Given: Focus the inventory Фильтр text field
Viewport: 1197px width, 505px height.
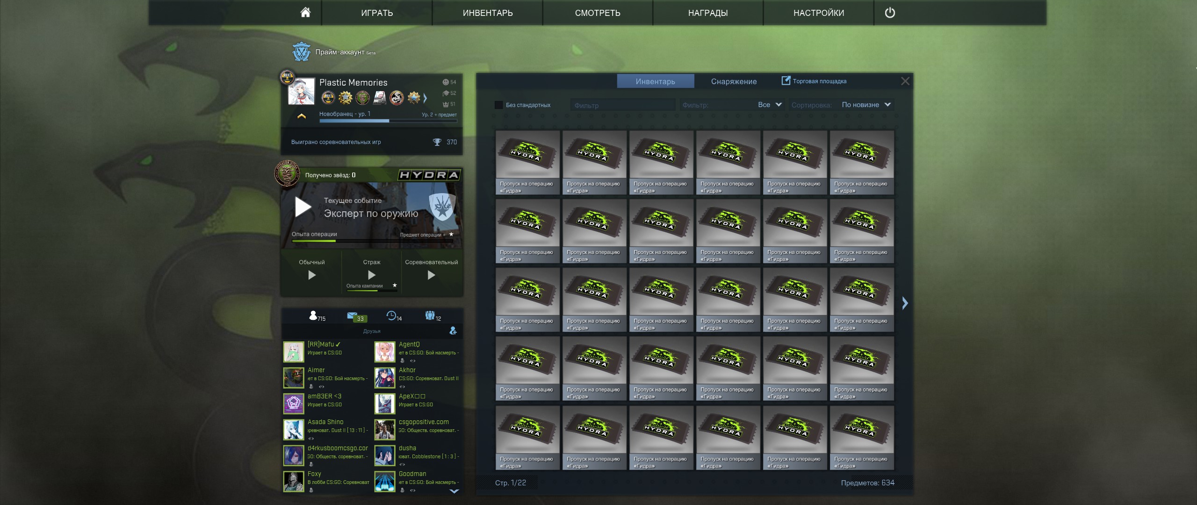Looking at the screenshot, I should pos(623,105).
